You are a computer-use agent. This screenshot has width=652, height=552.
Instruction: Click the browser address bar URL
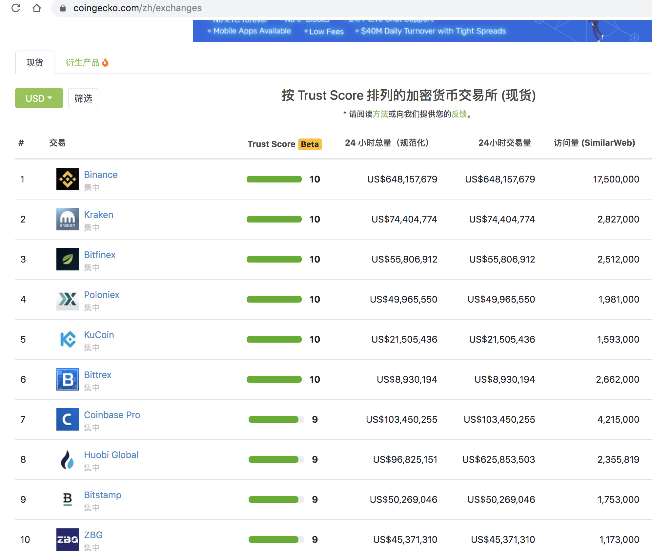pos(137,8)
